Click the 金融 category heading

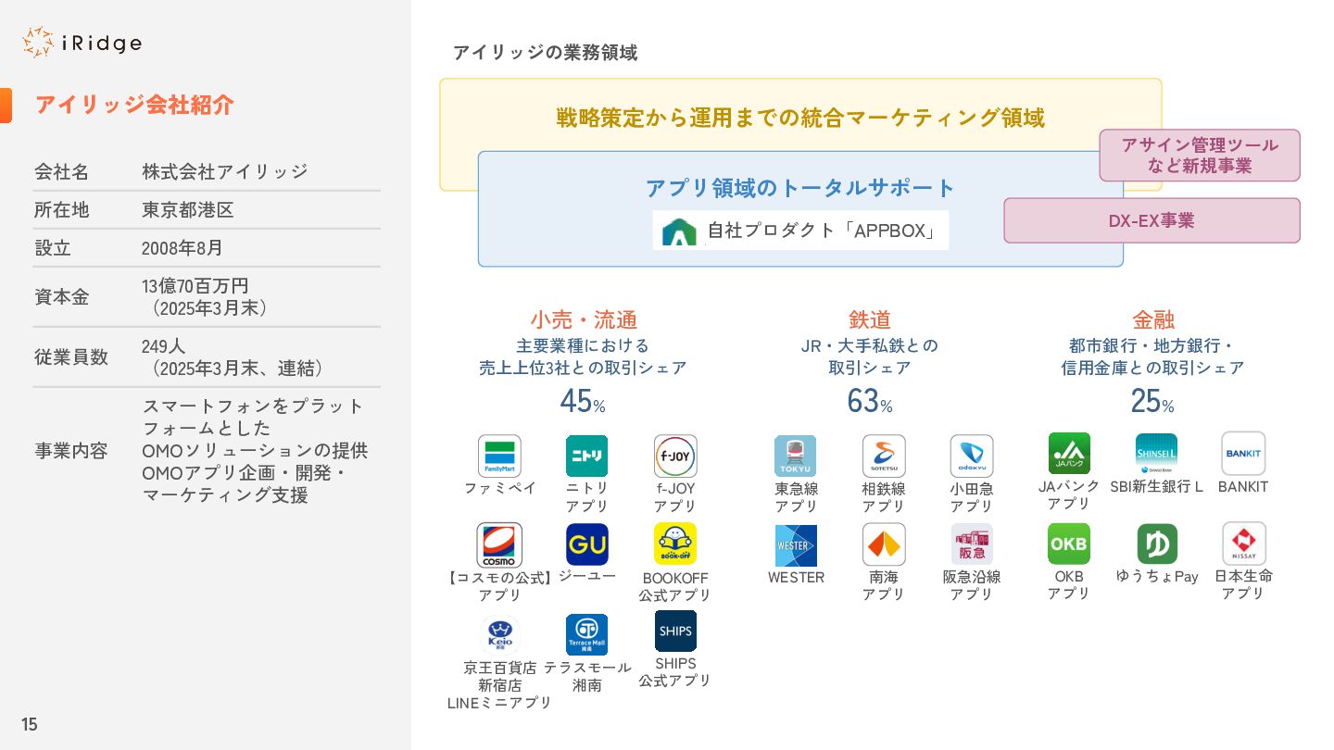1153,320
